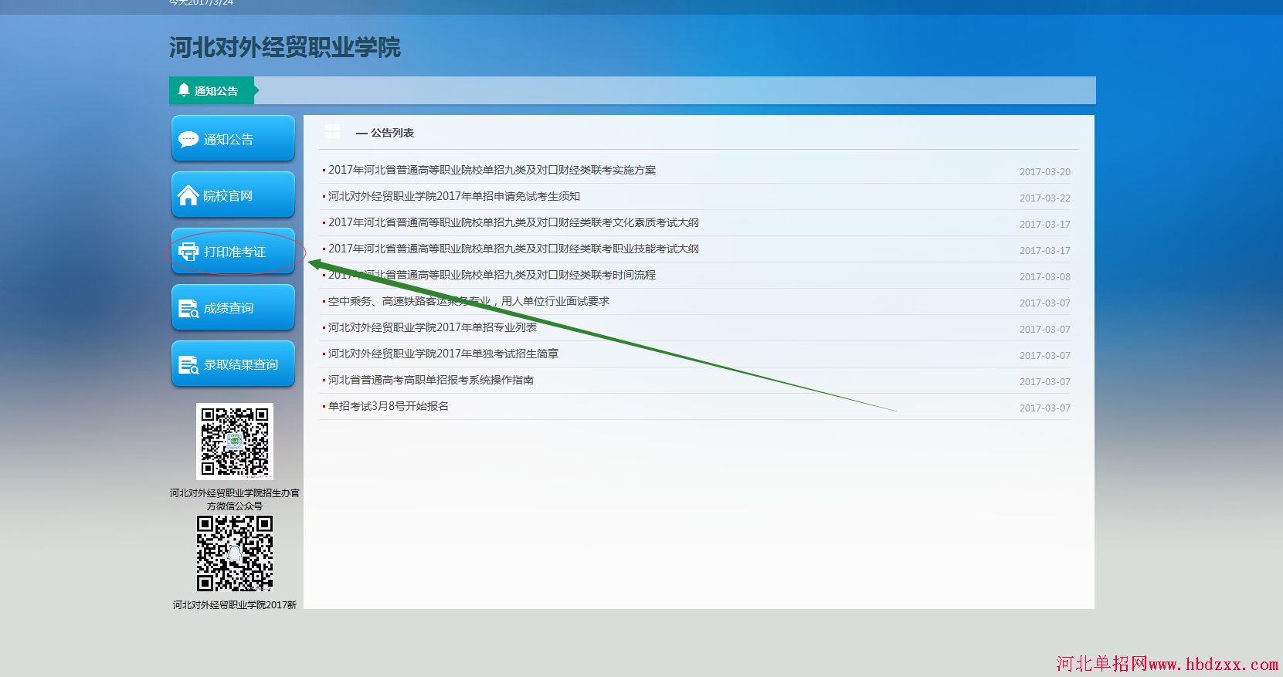Open announcement 联考时间流程
This screenshot has height=677, width=1283.
coord(492,275)
